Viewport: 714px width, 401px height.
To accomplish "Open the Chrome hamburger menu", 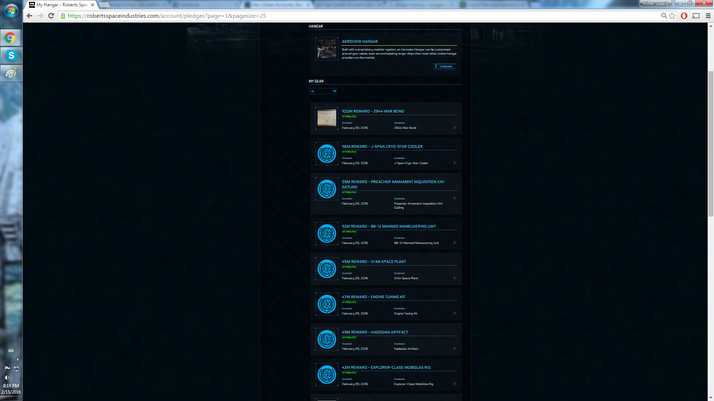I will [x=708, y=16].
